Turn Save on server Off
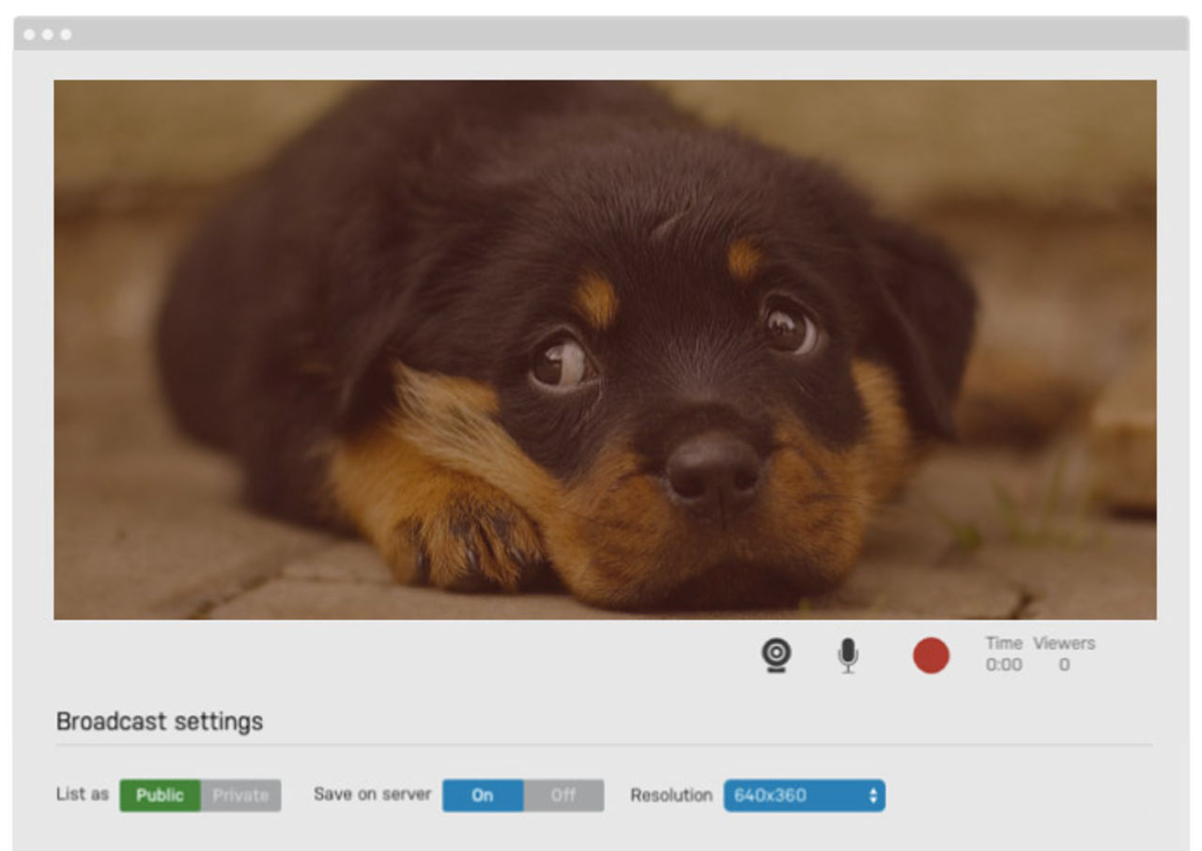The image size is (1202, 851). [563, 796]
